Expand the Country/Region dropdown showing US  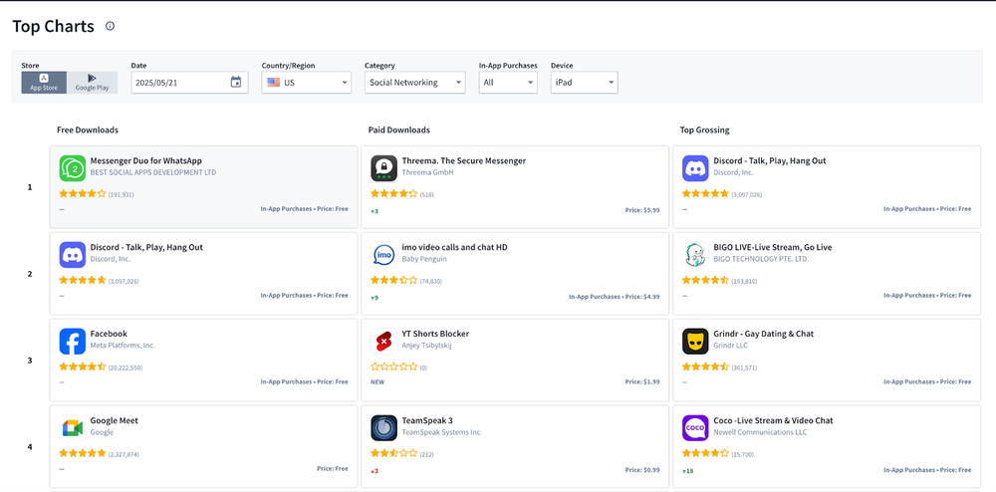coord(306,83)
